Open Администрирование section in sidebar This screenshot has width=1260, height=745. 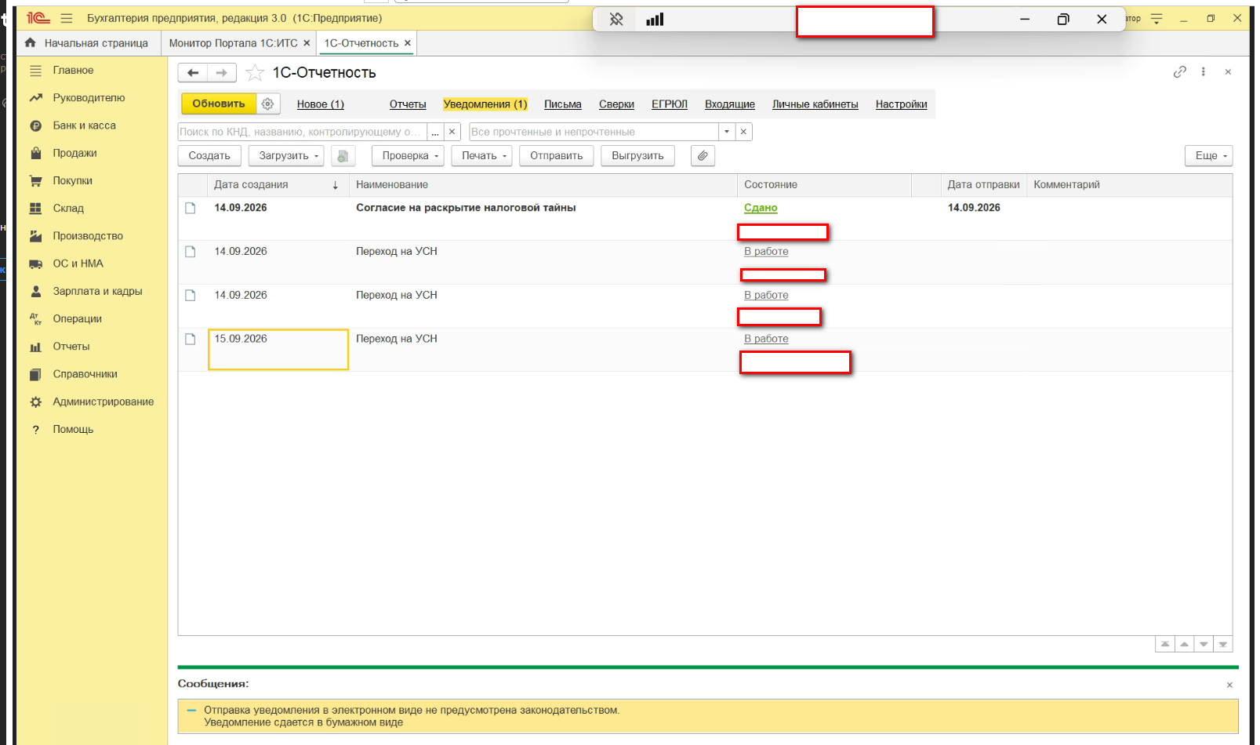tap(103, 402)
